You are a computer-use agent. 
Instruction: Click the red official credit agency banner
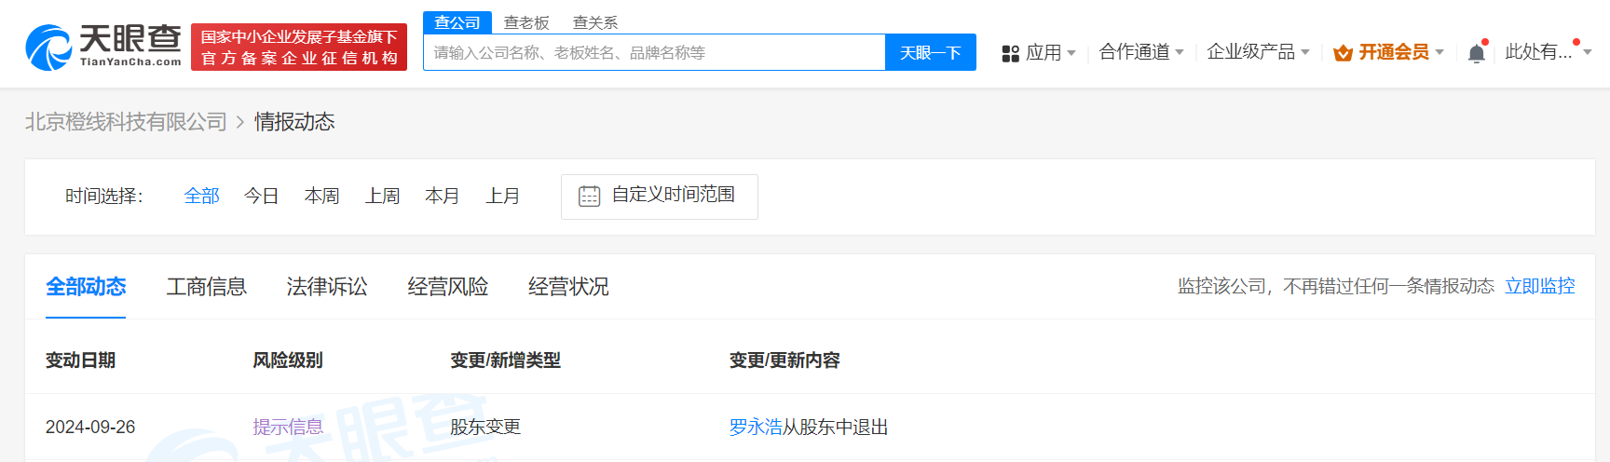tap(299, 47)
